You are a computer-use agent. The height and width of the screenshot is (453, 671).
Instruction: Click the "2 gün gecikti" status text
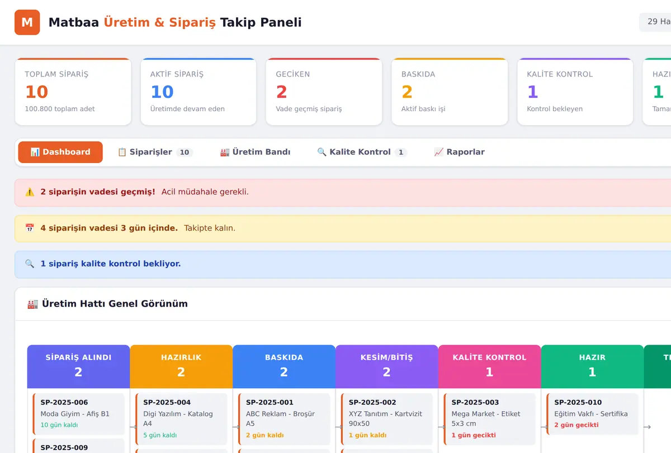coord(577,425)
